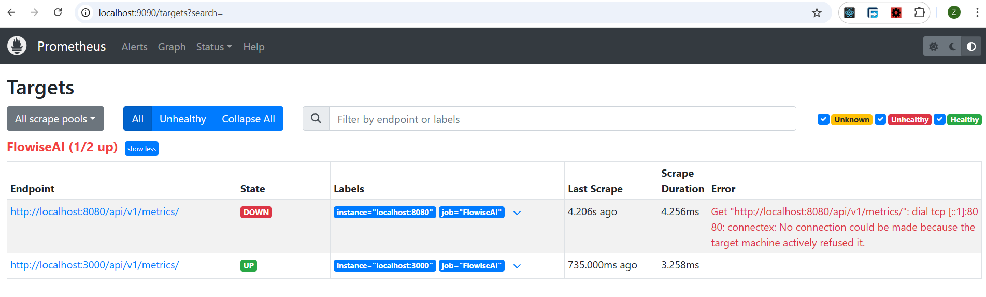Reload the page using the refresh icon
This screenshot has width=986, height=297.
pos(58,12)
